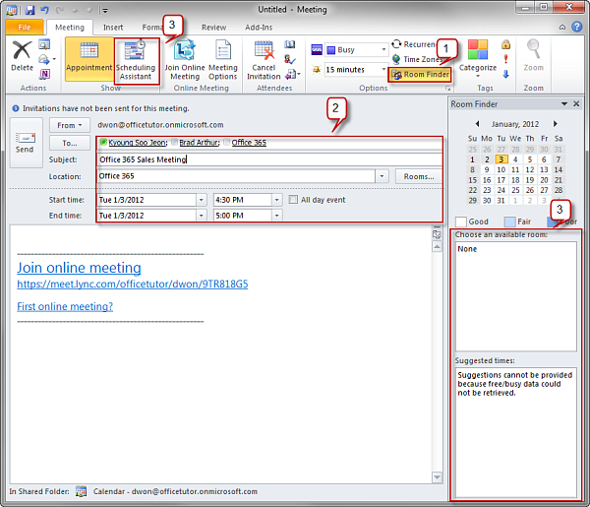
Task: Open the Address Book icon
Action: (290, 44)
